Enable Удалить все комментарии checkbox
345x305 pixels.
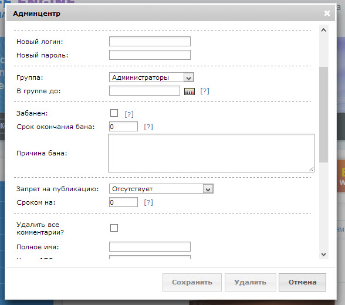(x=114, y=228)
